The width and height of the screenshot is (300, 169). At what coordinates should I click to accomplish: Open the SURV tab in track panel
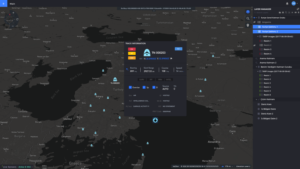click(x=142, y=79)
